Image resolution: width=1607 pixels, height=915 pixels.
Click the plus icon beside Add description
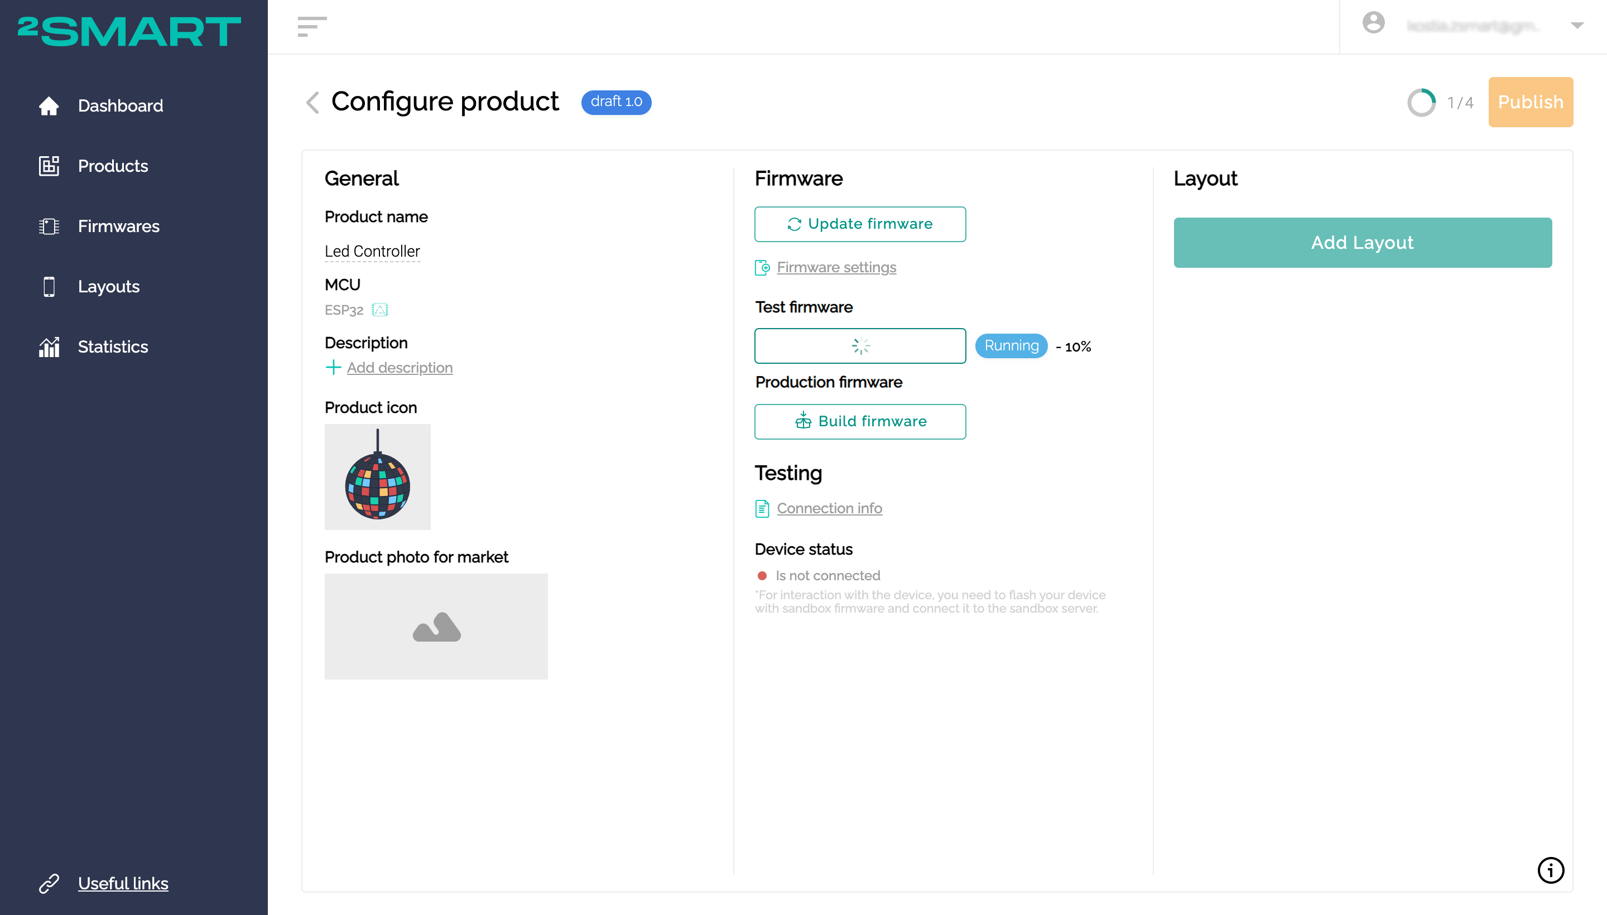click(x=333, y=367)
